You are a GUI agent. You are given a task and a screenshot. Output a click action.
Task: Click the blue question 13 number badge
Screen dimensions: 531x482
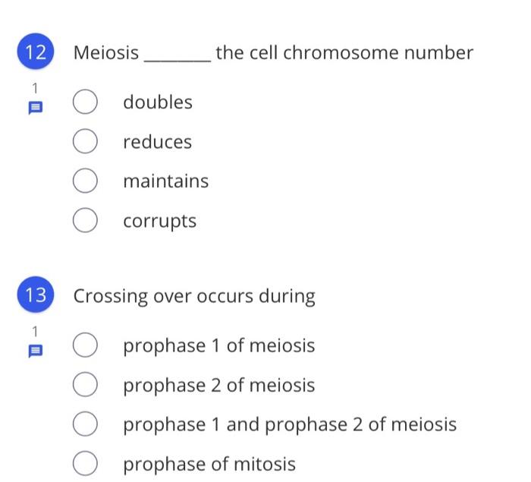tap(36, 295)
